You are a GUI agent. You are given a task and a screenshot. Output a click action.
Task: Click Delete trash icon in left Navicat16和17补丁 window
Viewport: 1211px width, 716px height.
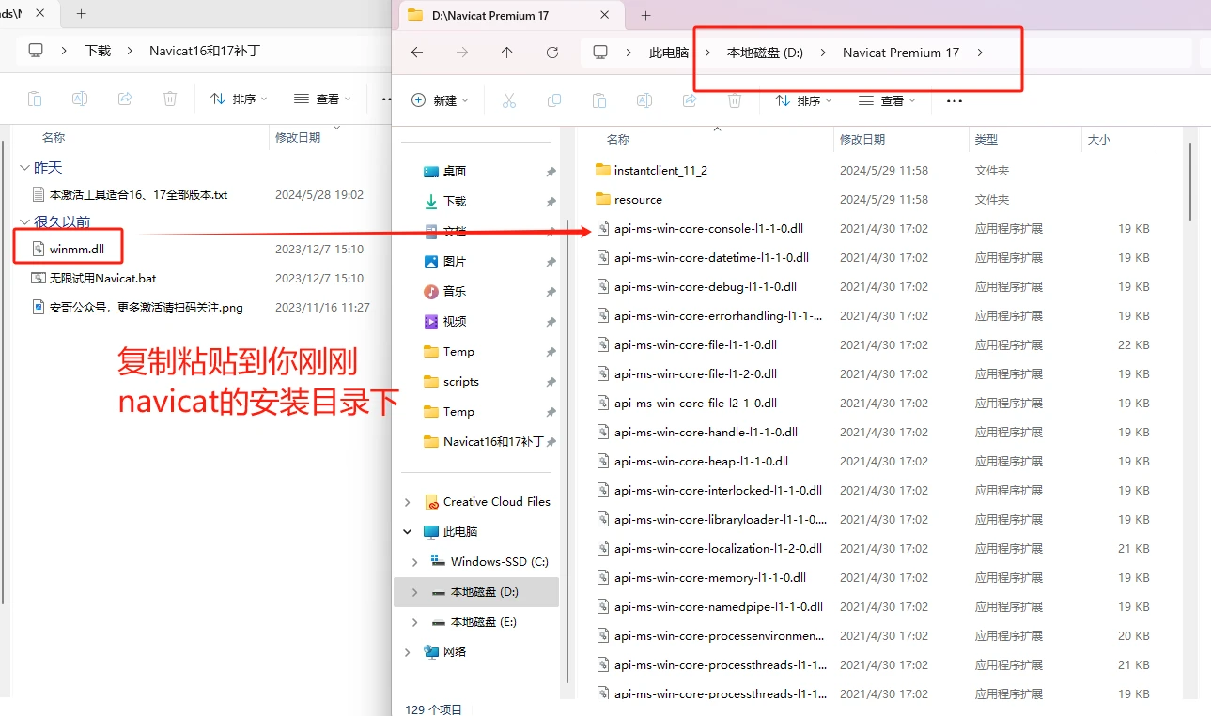pos(170,99)
